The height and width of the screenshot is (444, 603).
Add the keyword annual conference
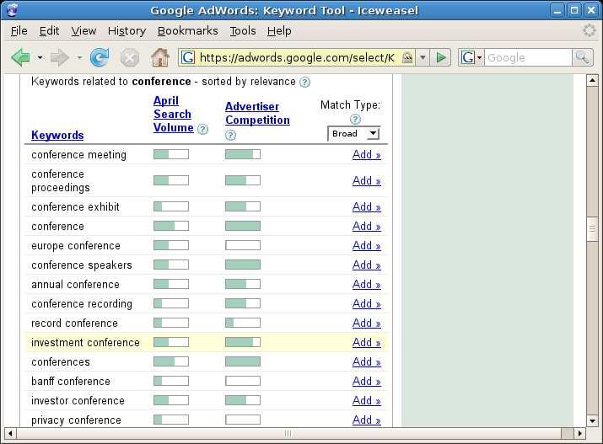(x=367, y=284)
